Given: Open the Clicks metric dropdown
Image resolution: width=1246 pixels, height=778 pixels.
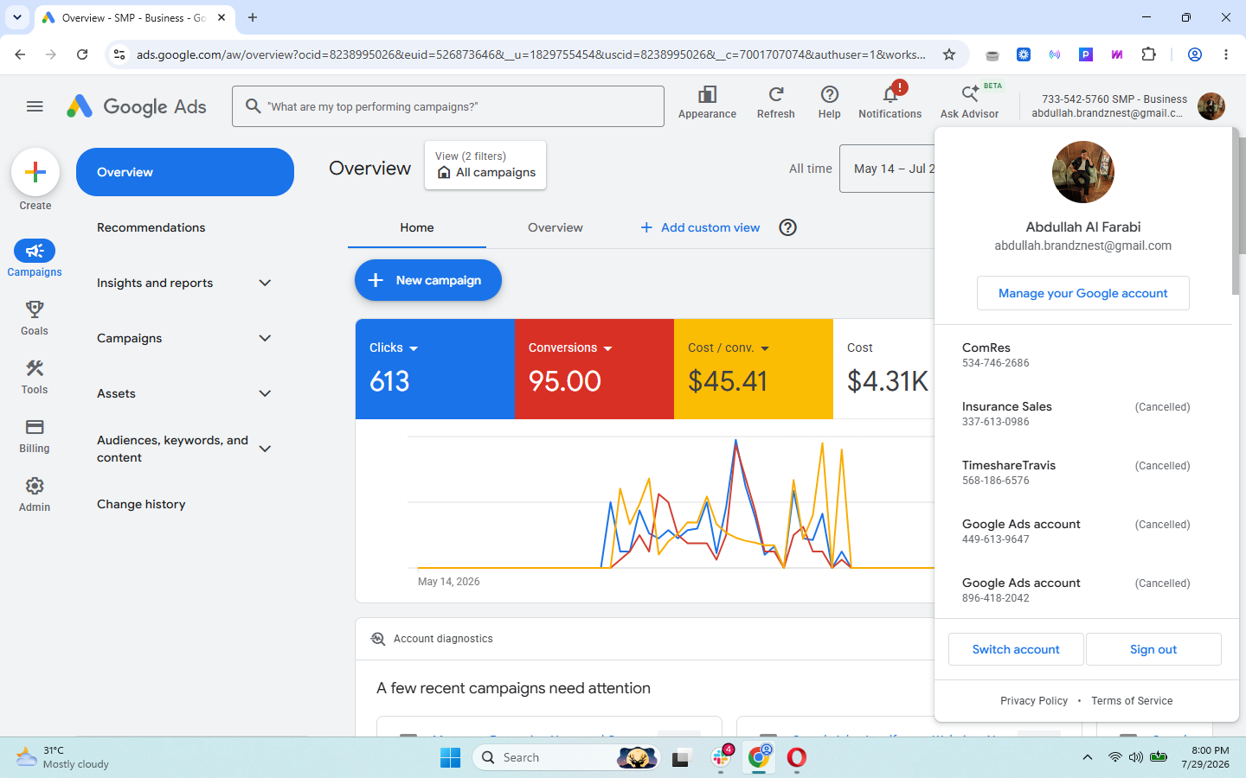Looking at the screenshot, I should 414,348.
